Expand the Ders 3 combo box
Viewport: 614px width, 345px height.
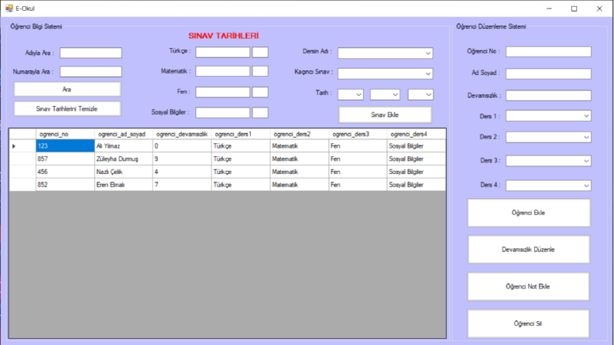[x=548, y=161]
